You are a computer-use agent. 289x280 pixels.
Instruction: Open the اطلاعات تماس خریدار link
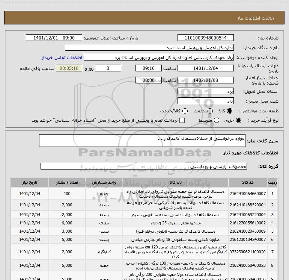click(62, 58)
